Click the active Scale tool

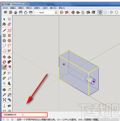pos(4,67)
